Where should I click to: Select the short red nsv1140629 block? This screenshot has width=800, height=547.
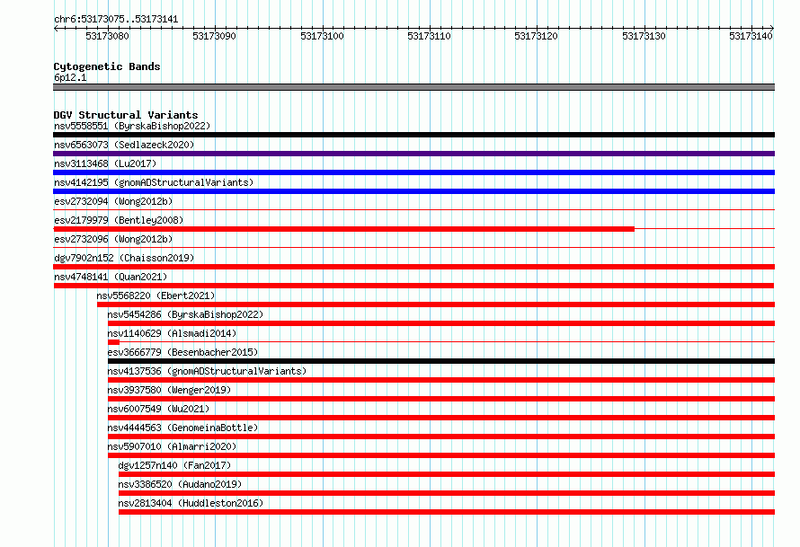point(114,342)
